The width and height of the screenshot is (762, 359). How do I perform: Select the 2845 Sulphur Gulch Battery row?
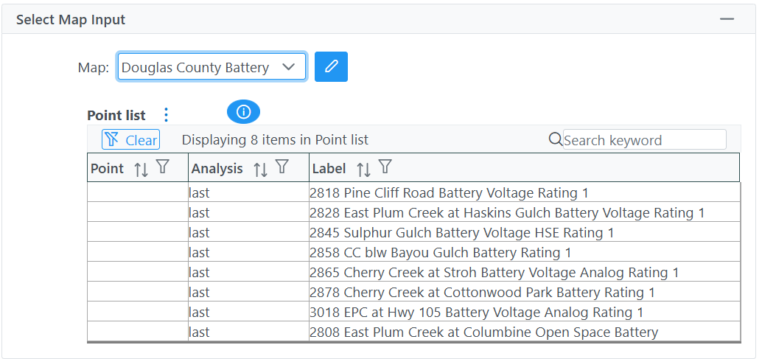point(413,233)
